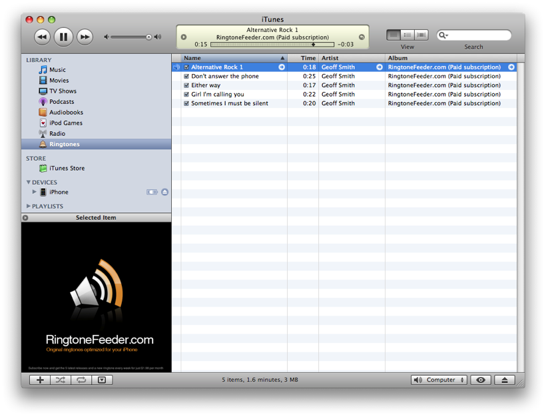Sort by the Album column

tap(451, 58)
